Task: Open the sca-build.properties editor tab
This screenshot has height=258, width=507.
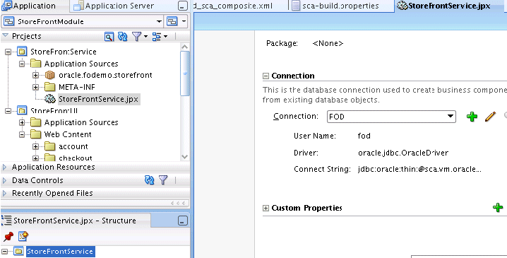Action: click(x=335, y=6)
